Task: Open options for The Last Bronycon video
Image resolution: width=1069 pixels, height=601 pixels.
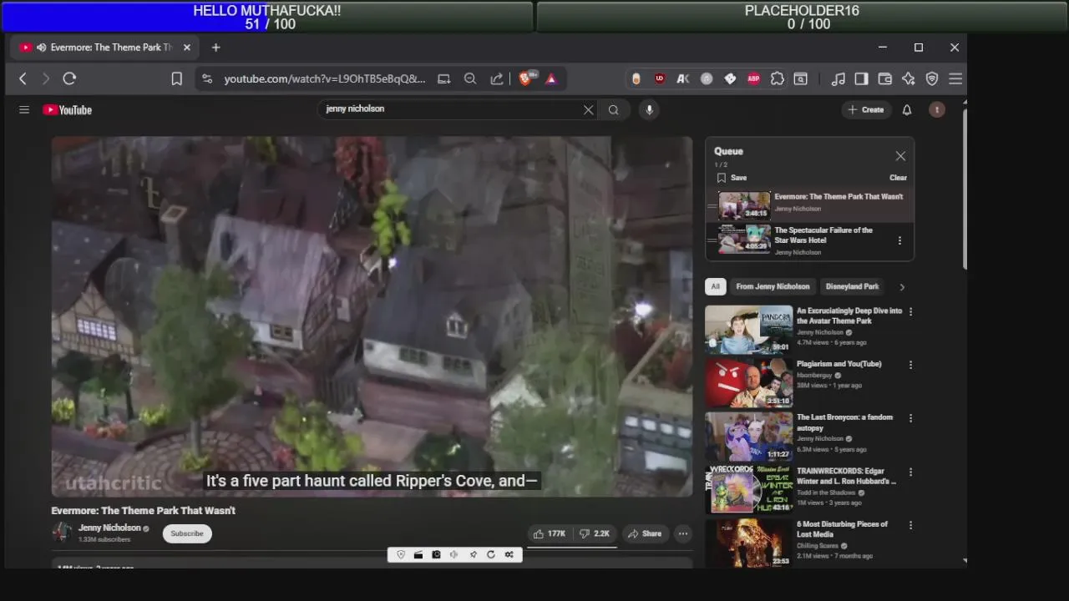Action: pyautogui.click(x=910, y=418)
